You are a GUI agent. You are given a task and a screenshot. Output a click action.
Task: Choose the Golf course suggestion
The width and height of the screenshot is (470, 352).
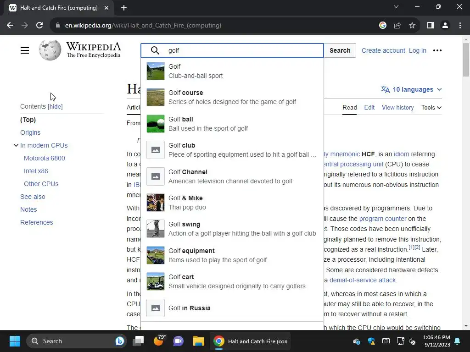click(232, 97)
